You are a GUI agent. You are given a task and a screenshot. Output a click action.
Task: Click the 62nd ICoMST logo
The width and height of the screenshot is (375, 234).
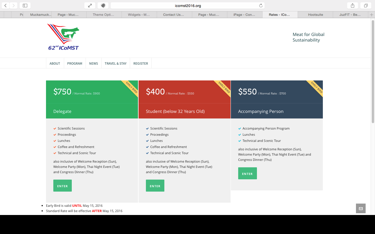(x=63, y=37)
